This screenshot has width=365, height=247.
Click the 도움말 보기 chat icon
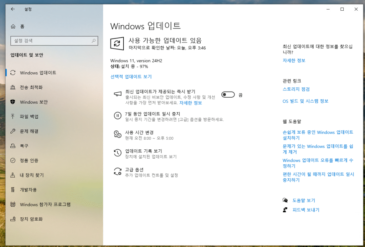click(x=285, y=200)
